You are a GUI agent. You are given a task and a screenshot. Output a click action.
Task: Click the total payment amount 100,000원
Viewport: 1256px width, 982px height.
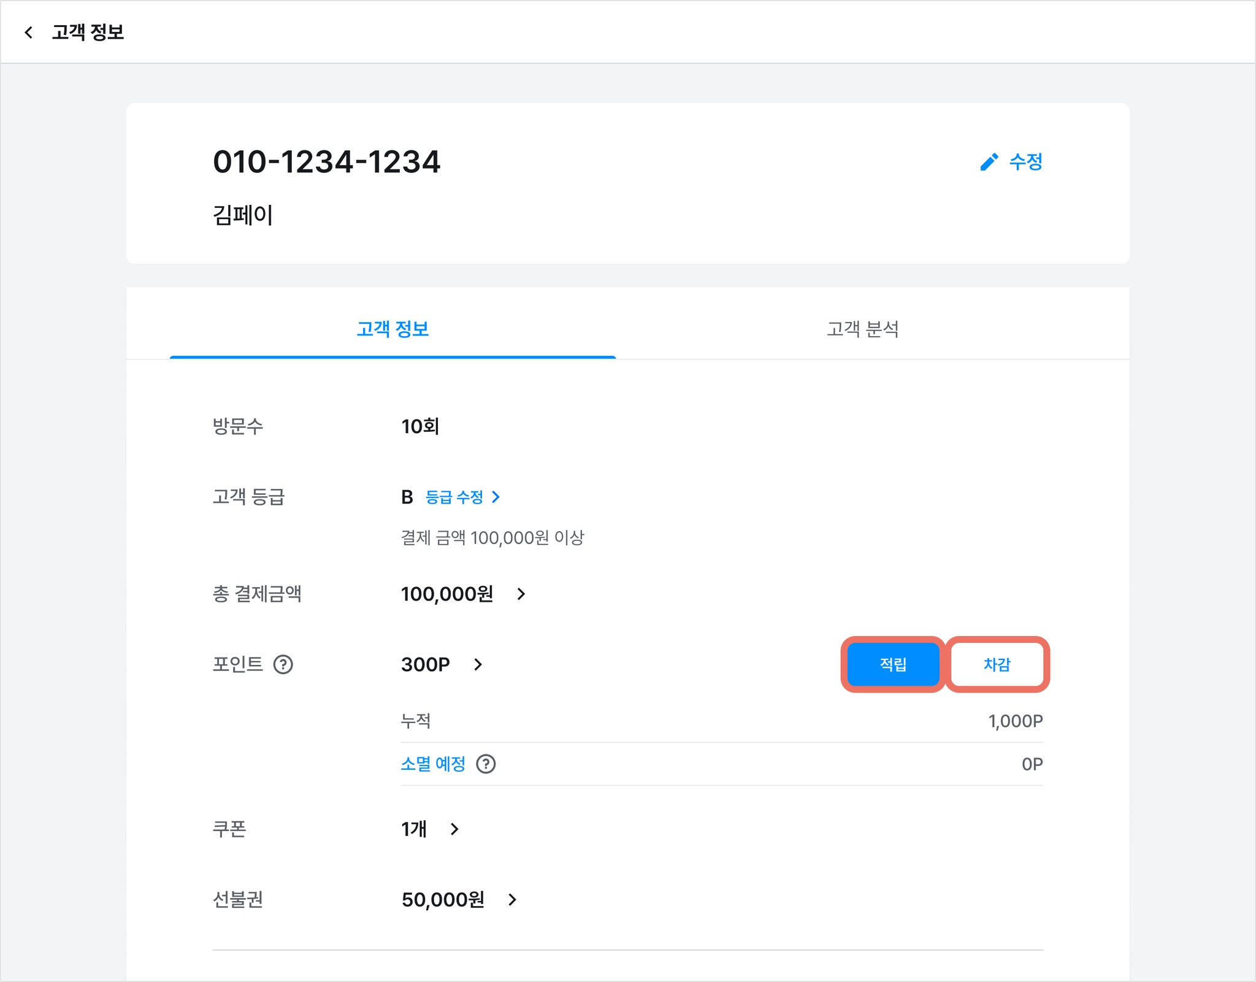point(447,594)
